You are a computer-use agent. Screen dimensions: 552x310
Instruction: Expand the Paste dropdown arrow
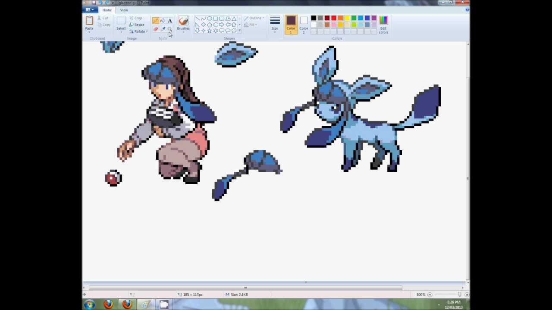point(89,32)
